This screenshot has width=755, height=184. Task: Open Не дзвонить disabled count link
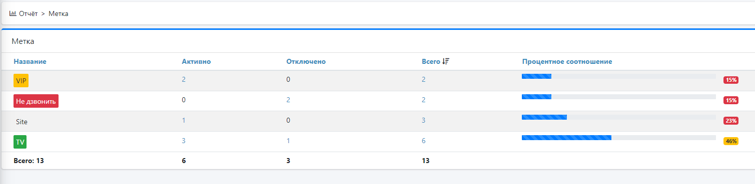click(x=288, y=100)
